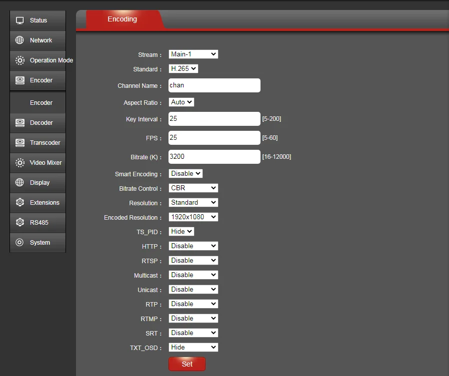Click the Channel Name text field
The height and width of the screenshot is (376, 449).
(x=214, y=85)
